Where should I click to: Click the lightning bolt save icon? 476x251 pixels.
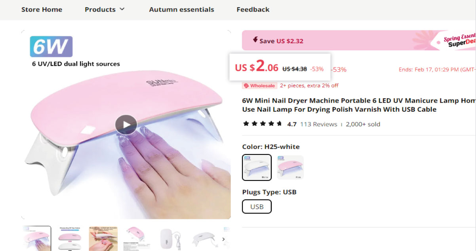pyautogui.click(x=255, y=40)
